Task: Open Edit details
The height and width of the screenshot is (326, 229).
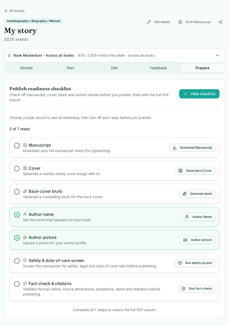Action: 158,22
